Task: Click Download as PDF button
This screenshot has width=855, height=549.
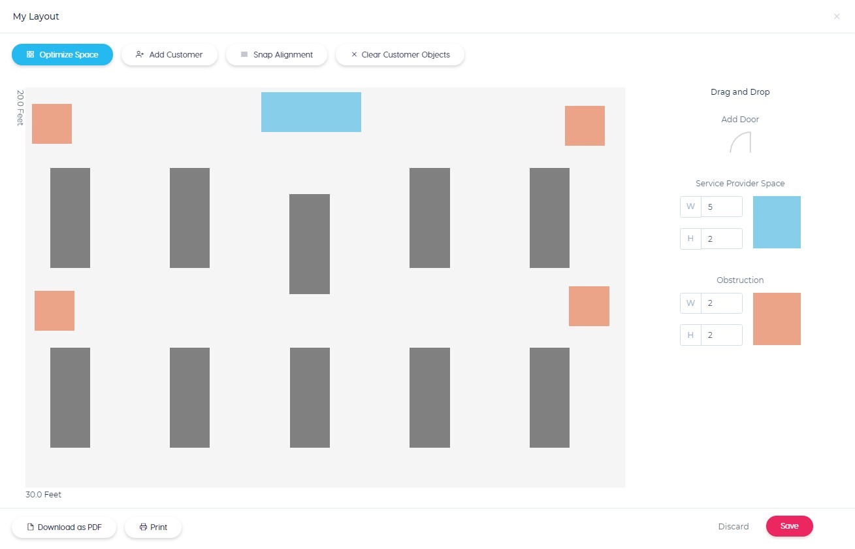Action: [64, 527]
